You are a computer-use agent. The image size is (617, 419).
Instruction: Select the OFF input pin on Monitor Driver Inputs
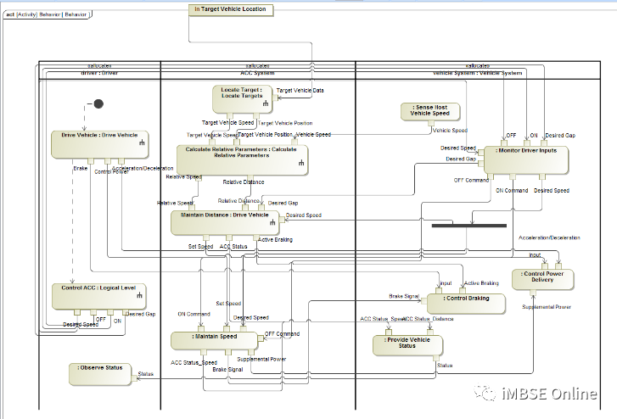pos(504,143)
